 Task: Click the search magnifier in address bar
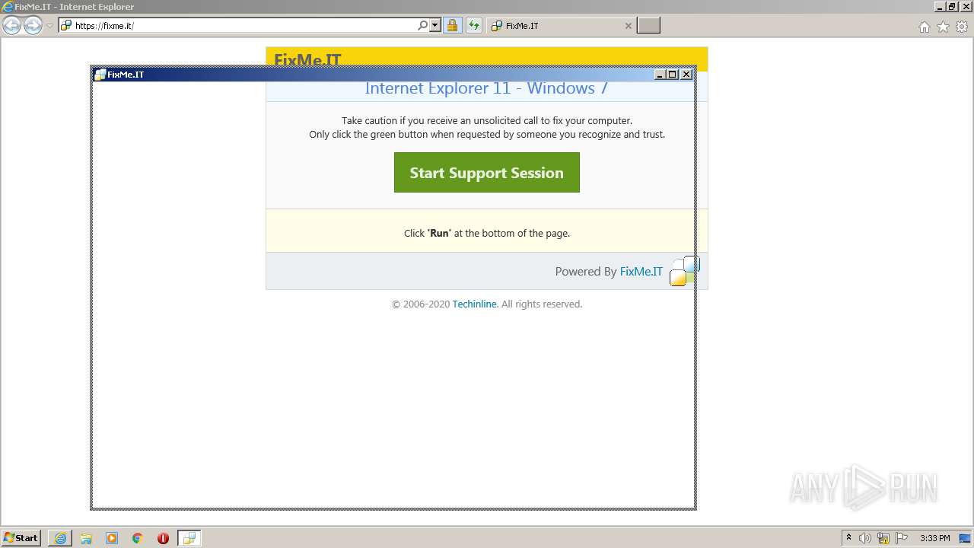point(423,26)
